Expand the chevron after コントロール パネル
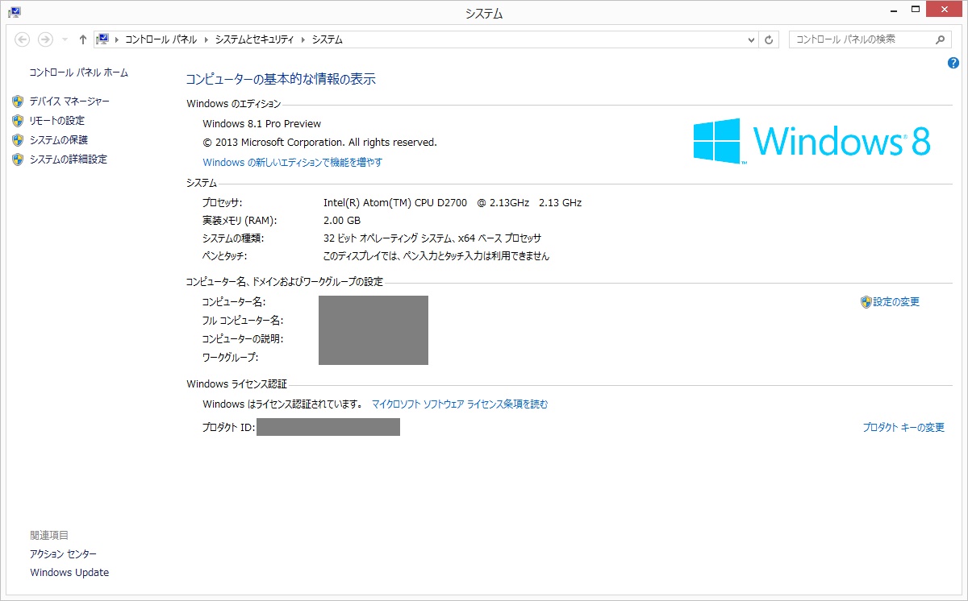 point(207,39)
